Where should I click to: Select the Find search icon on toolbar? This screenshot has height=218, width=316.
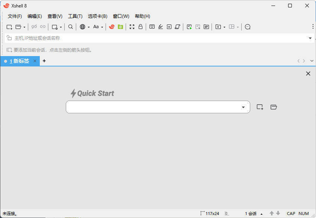tap(70, 27)
